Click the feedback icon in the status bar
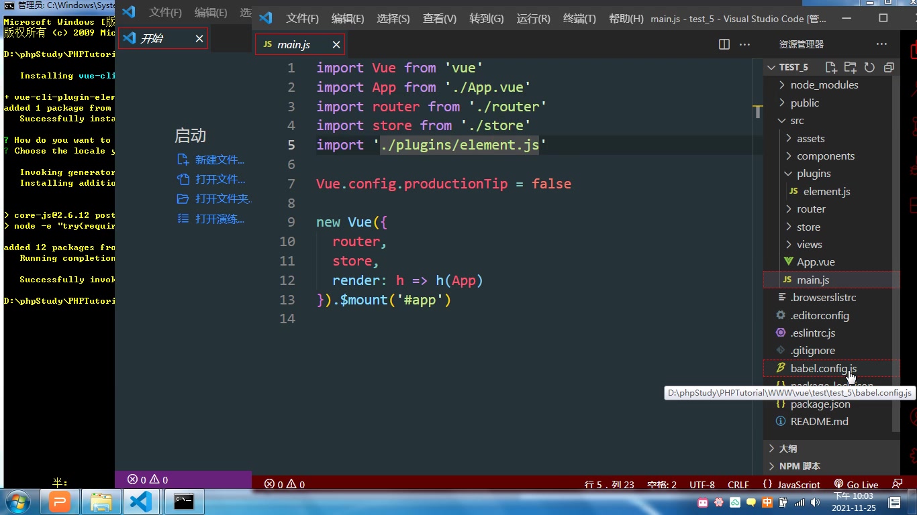 (x=897, y=483)
